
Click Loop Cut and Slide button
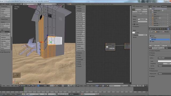(5, 39)
